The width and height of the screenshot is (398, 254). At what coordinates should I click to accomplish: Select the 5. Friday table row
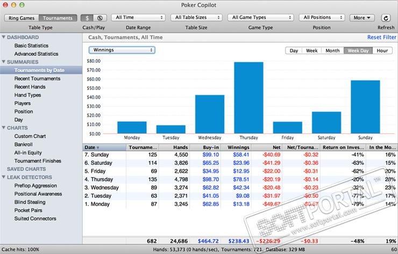click(x=240, y=171)
